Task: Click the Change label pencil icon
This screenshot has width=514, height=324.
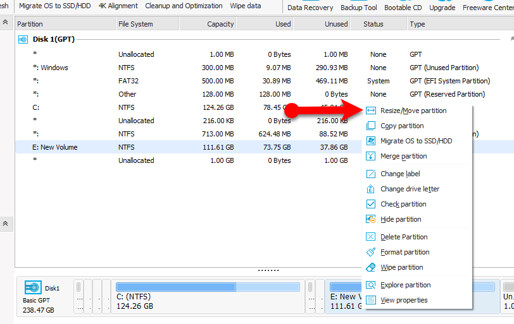Action: pos(371,174)
